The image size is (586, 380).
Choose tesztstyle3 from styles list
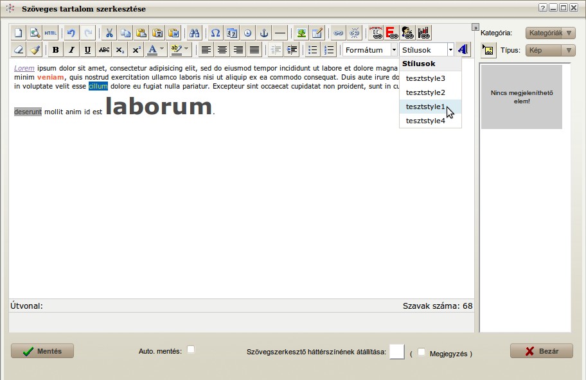point(425,78)
